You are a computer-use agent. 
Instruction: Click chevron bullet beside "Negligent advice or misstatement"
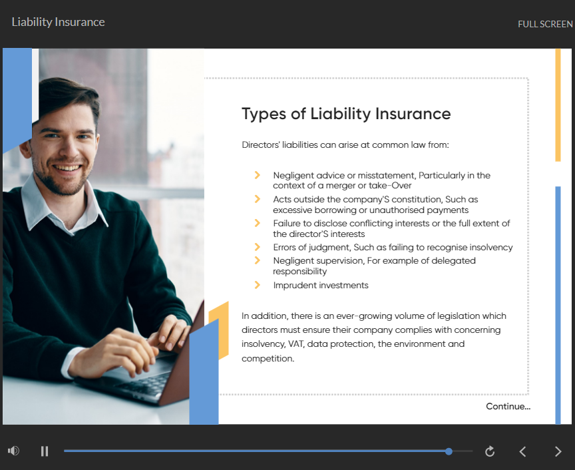point(257,175)
